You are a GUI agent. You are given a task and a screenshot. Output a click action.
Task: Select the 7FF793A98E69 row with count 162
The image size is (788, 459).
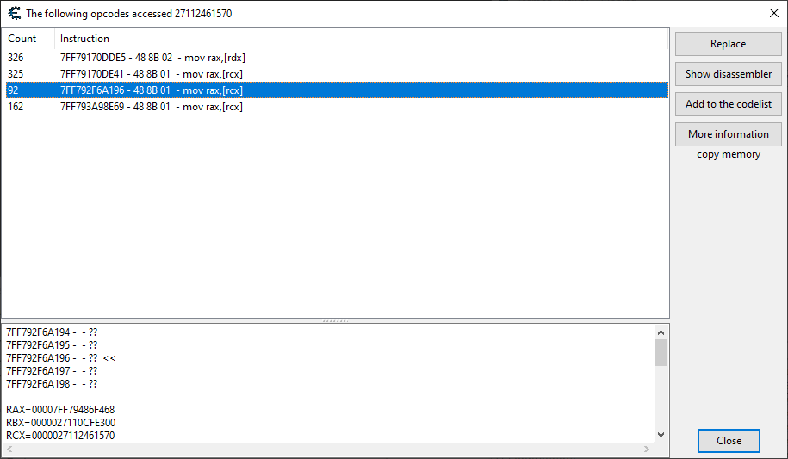tap(151, 107)
